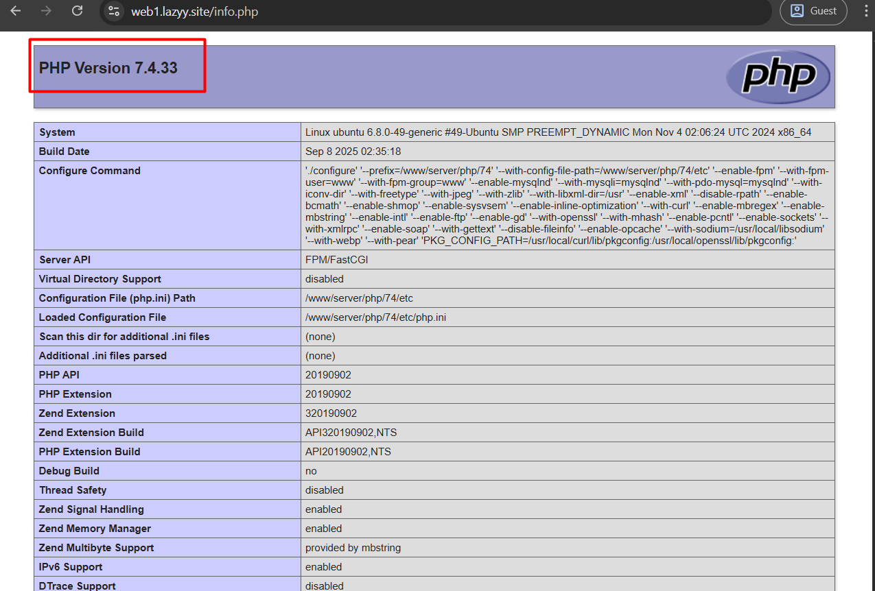Click the Thread Safety row label
This screenshot has width=875, height=591.
click(72, 490)
